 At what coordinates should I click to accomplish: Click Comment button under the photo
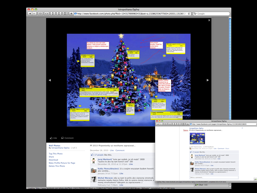tap(67, 138)
